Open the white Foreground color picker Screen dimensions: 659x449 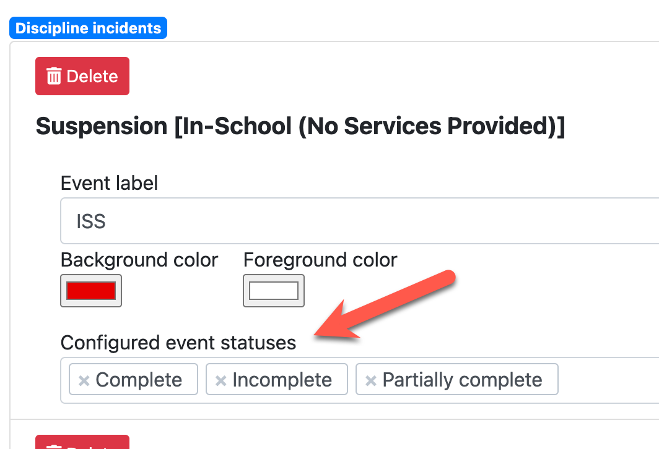[274, 291]
